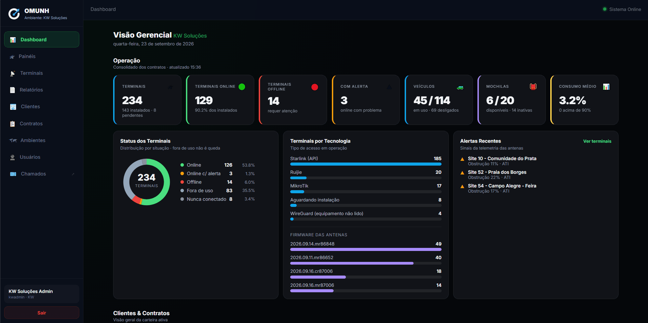Click the satellite icon on Terminais card

coord(170,87)
